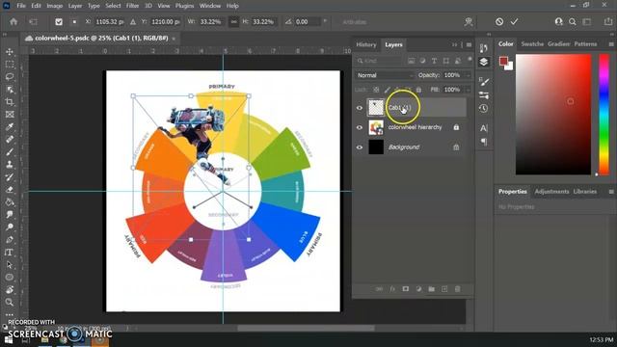Select the Zoom tool
Image resolution: width=617 pixels, height=347 pixels.
click(x=10, y=302)
